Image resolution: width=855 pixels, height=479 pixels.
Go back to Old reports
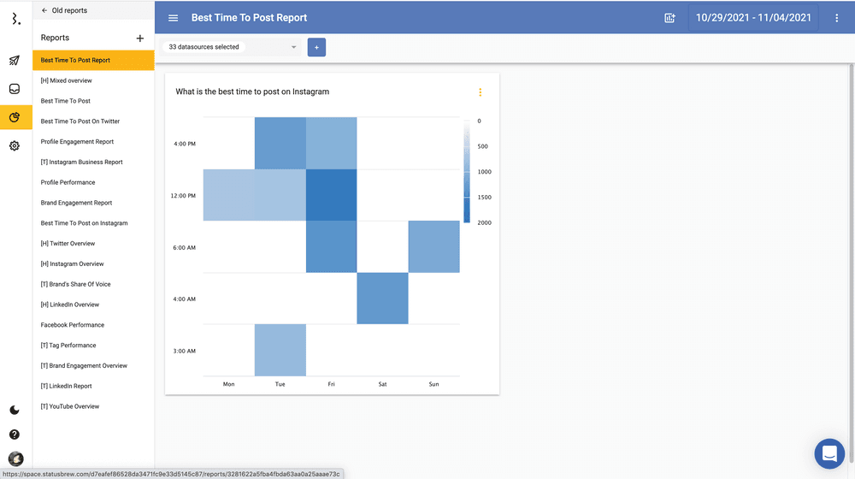64,11
